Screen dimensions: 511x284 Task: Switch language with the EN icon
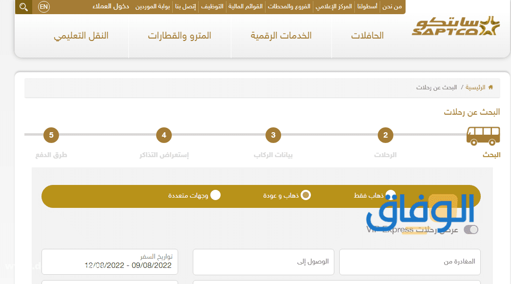pyautogui.click(x=44, y=7)
